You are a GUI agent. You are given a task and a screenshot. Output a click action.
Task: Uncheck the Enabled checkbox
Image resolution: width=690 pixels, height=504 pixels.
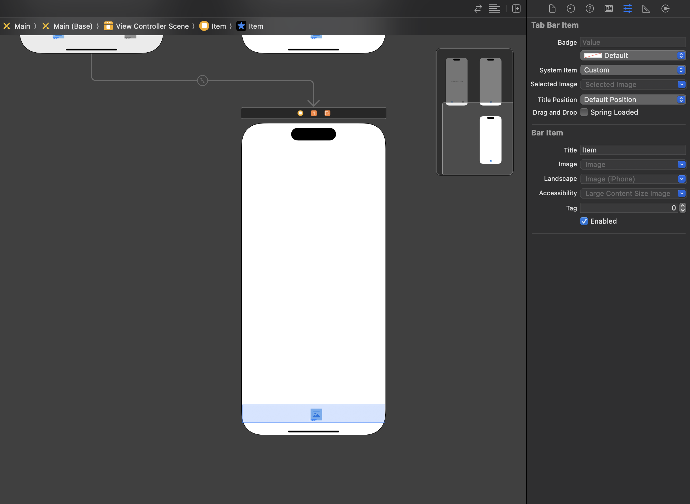(584, 221)
